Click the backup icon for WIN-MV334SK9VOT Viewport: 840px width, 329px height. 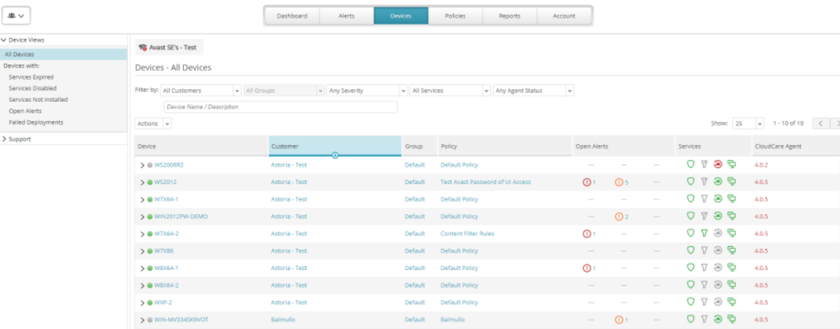pos(718,319)
